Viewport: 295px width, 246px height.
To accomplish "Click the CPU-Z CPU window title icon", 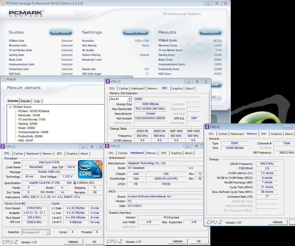I will (x=3, y=146).
